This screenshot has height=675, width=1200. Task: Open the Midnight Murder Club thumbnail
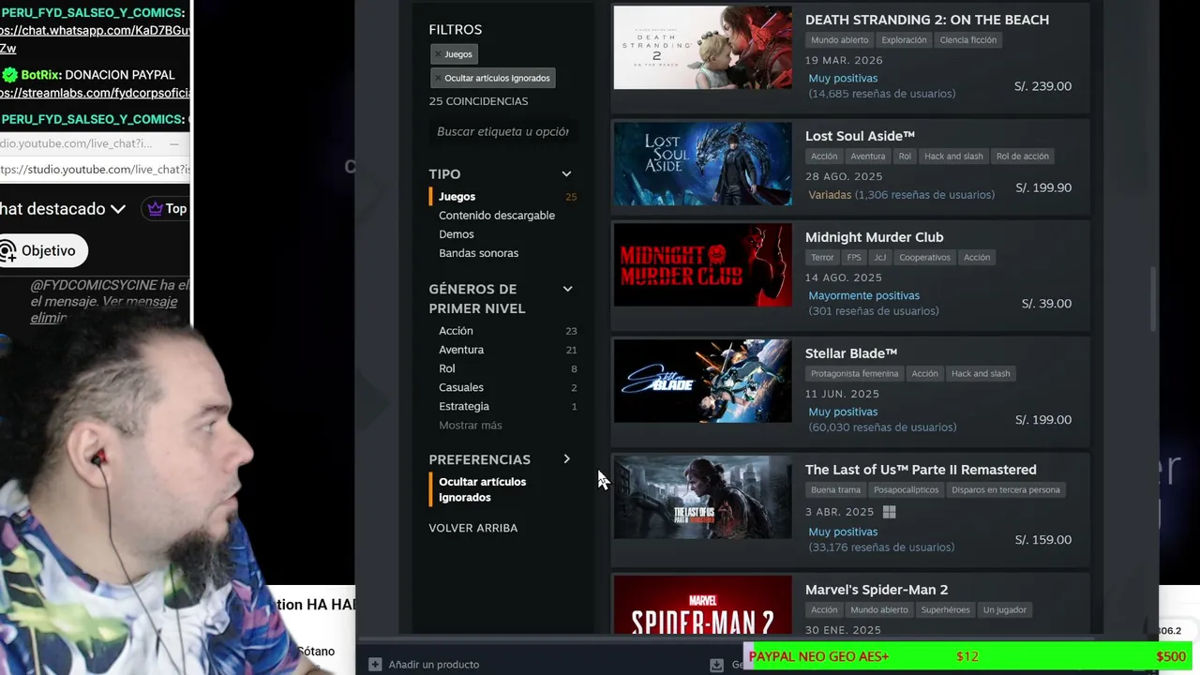pyautogui.click(x=702, y=265)
